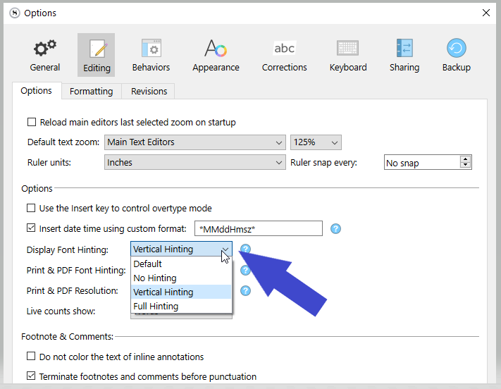Viewport: 501px width, 389px height.
Task: Go to Corrections settings
Action: click(x=284, y=55)
